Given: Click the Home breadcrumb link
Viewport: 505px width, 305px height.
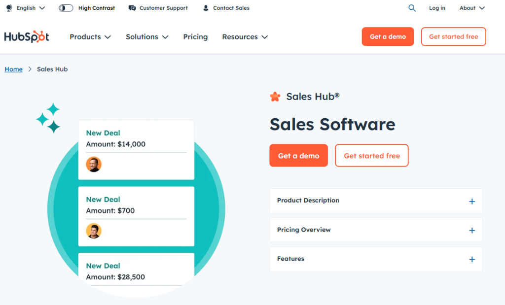Looking at the screenshot, I should (13, 69).
